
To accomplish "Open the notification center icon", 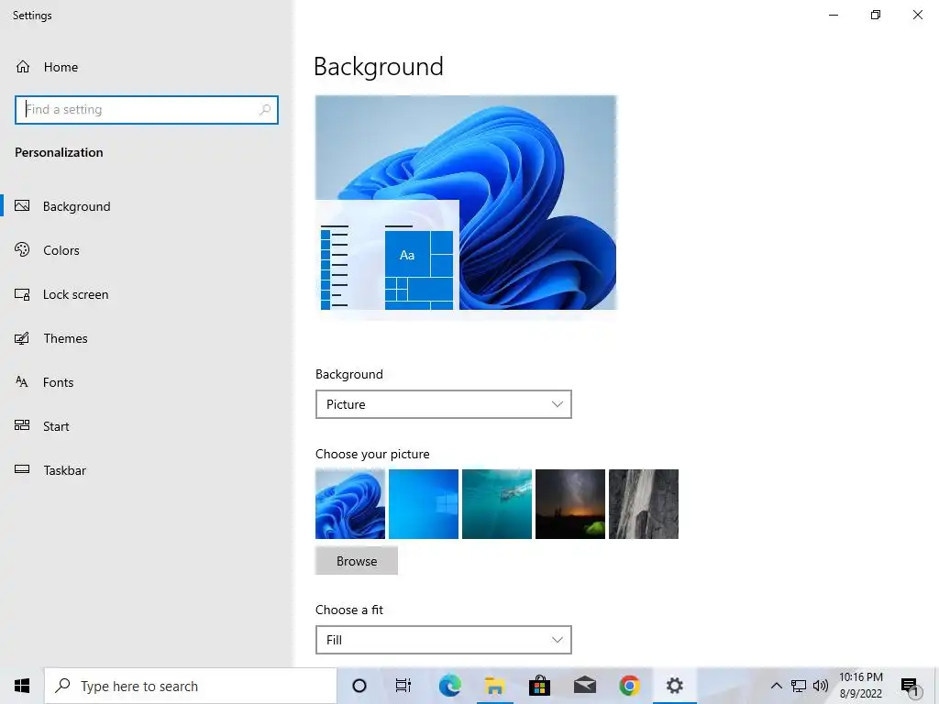I will 911,687.
